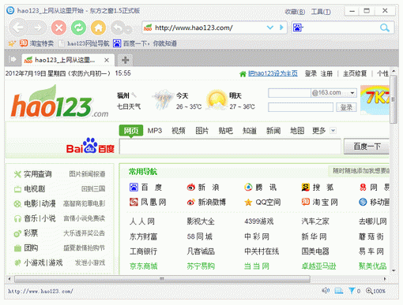Select the 地图 search tab

pos(297,131)
